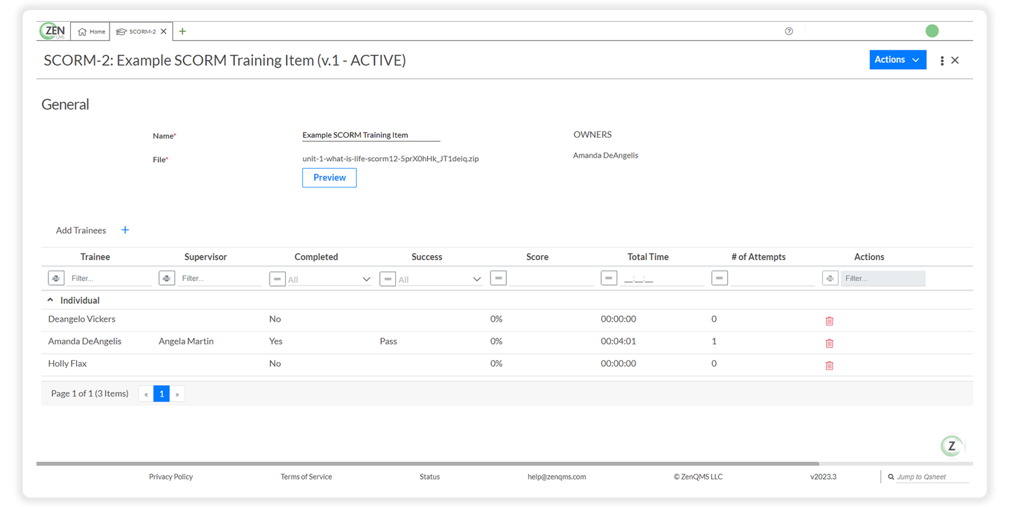Click the magnifier icon beside Jump to Qsheet
The image size is (1009, 507).
(x=890, y=476)
